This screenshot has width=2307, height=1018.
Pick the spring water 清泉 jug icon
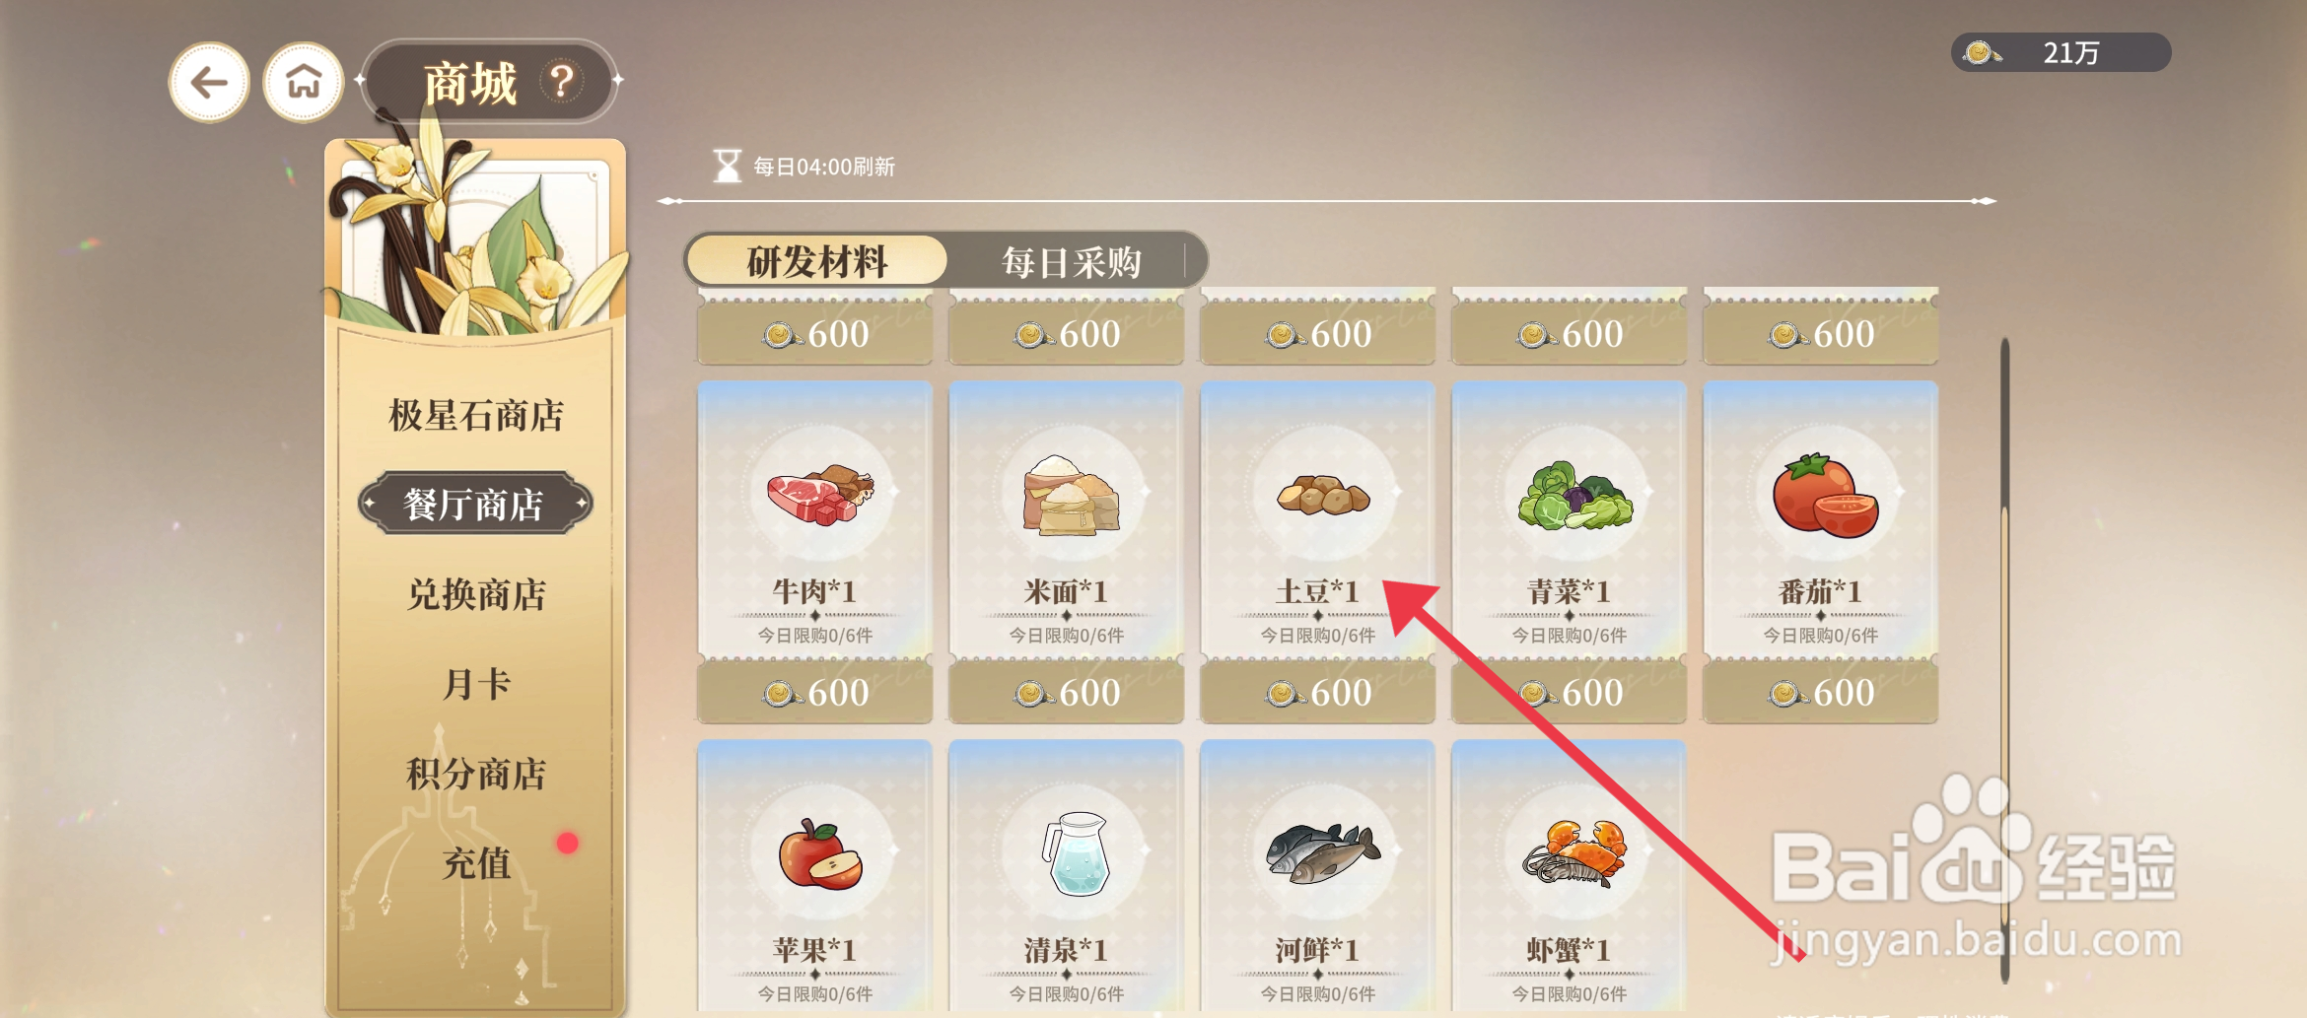[x=1077, y=852]
